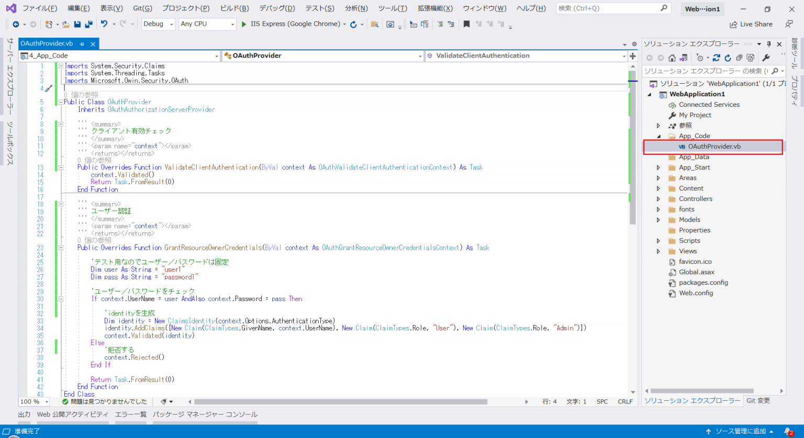Viewport: 804px width, 438px height.
Task: Open Solution Explorer home view
Action: coord(672,58)
